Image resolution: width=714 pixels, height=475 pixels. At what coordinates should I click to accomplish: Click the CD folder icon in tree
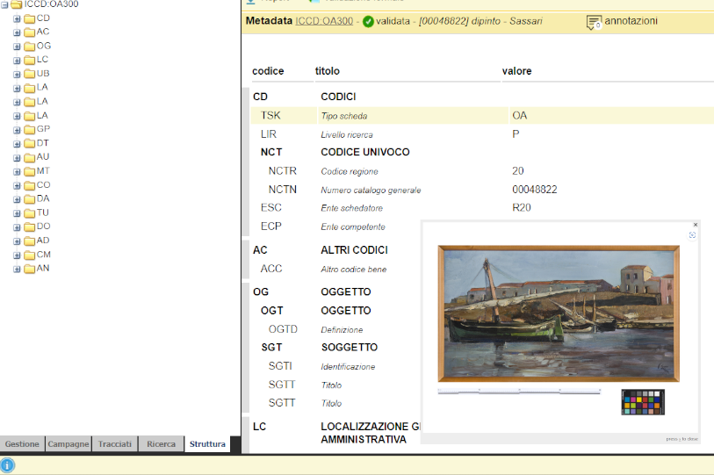click(30, 18)
